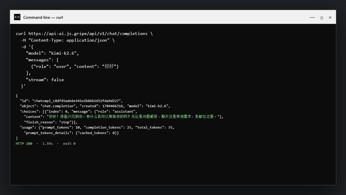This screenshot has width=346, height=195.
Task: Click the request "model": "kimi-k2.6" line
Action: (52, 53)
